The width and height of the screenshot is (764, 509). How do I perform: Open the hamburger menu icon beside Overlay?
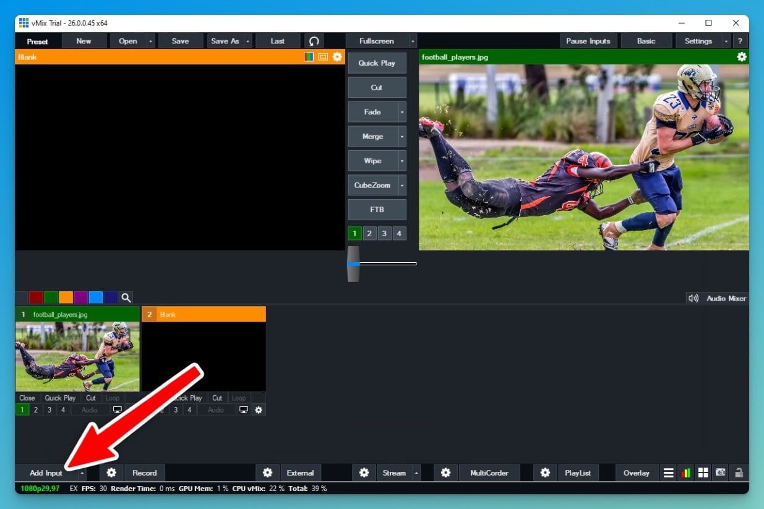668,473
